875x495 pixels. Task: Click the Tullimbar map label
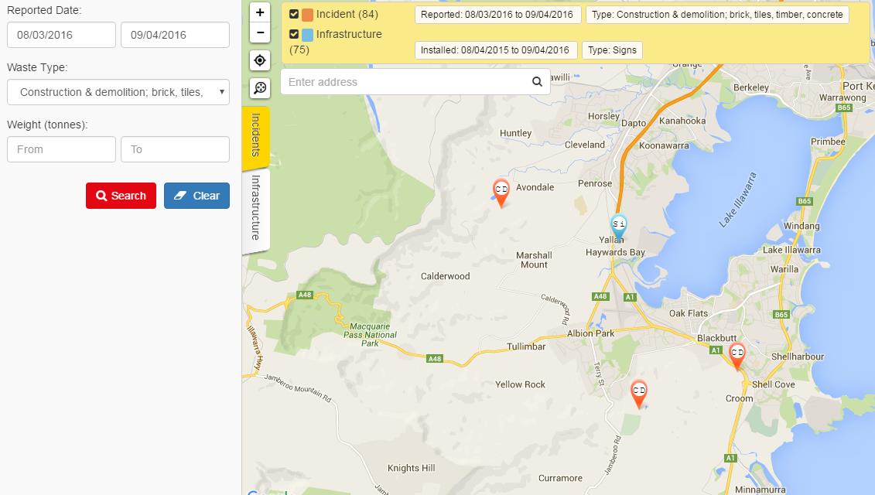pos(526,346)
